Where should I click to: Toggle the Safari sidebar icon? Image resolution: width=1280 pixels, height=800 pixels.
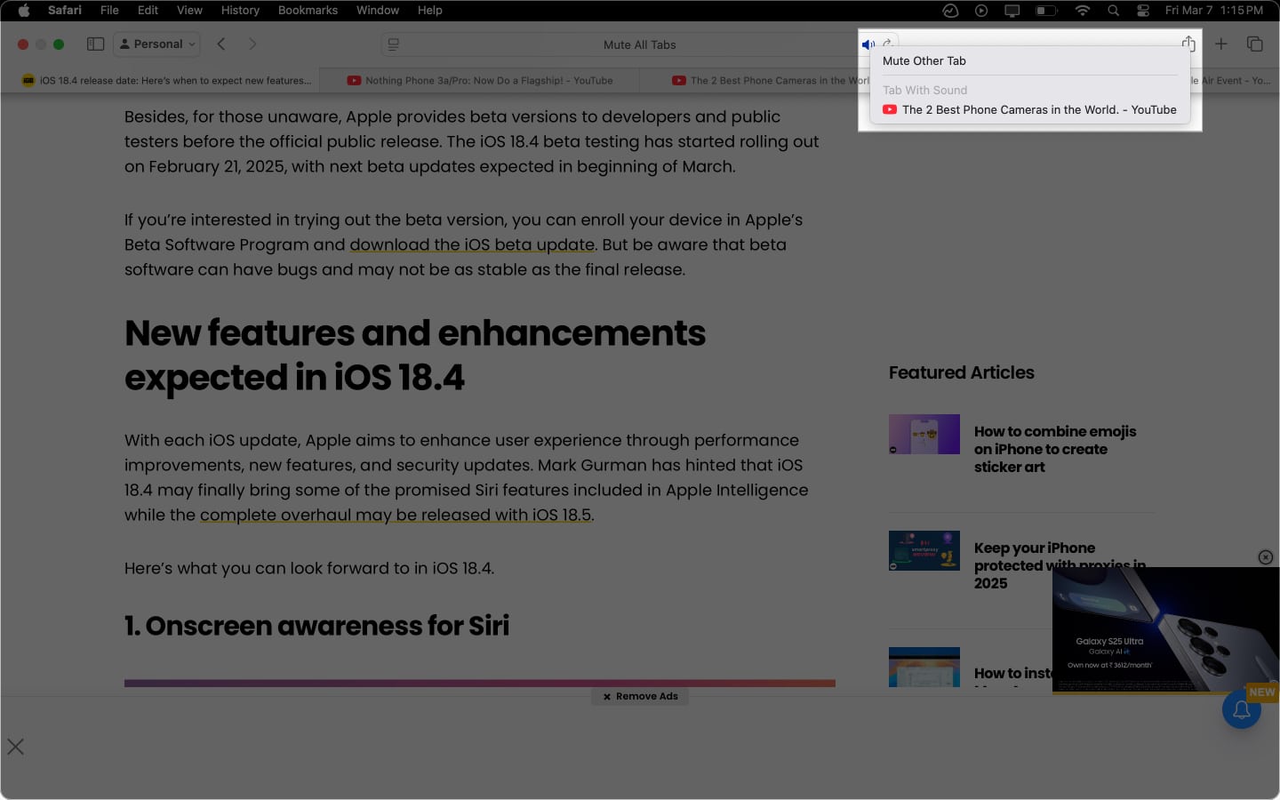click(96, 44)
